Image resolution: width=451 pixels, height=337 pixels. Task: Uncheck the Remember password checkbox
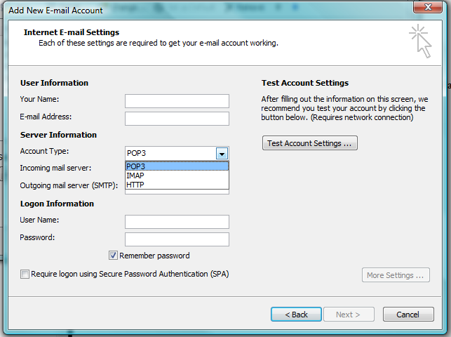[113, 256]
